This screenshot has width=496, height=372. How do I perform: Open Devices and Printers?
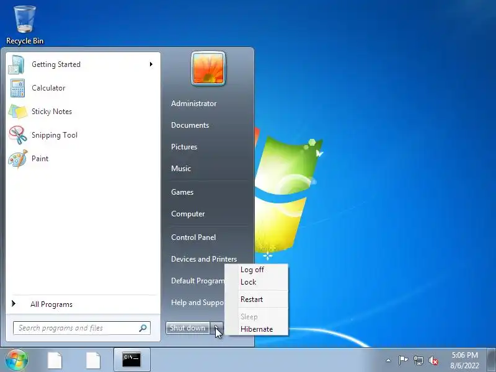click(204, 259)
